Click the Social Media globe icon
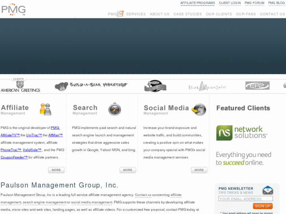Screen dimensions: 286x214 coord(199,110)
